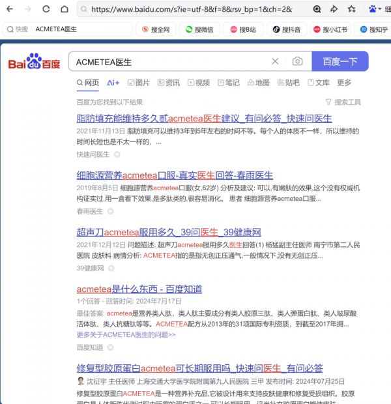Viewport: 391px width, 404px height.
Task: Click the date text 2021年11月13日
Action: pos(101,131)
